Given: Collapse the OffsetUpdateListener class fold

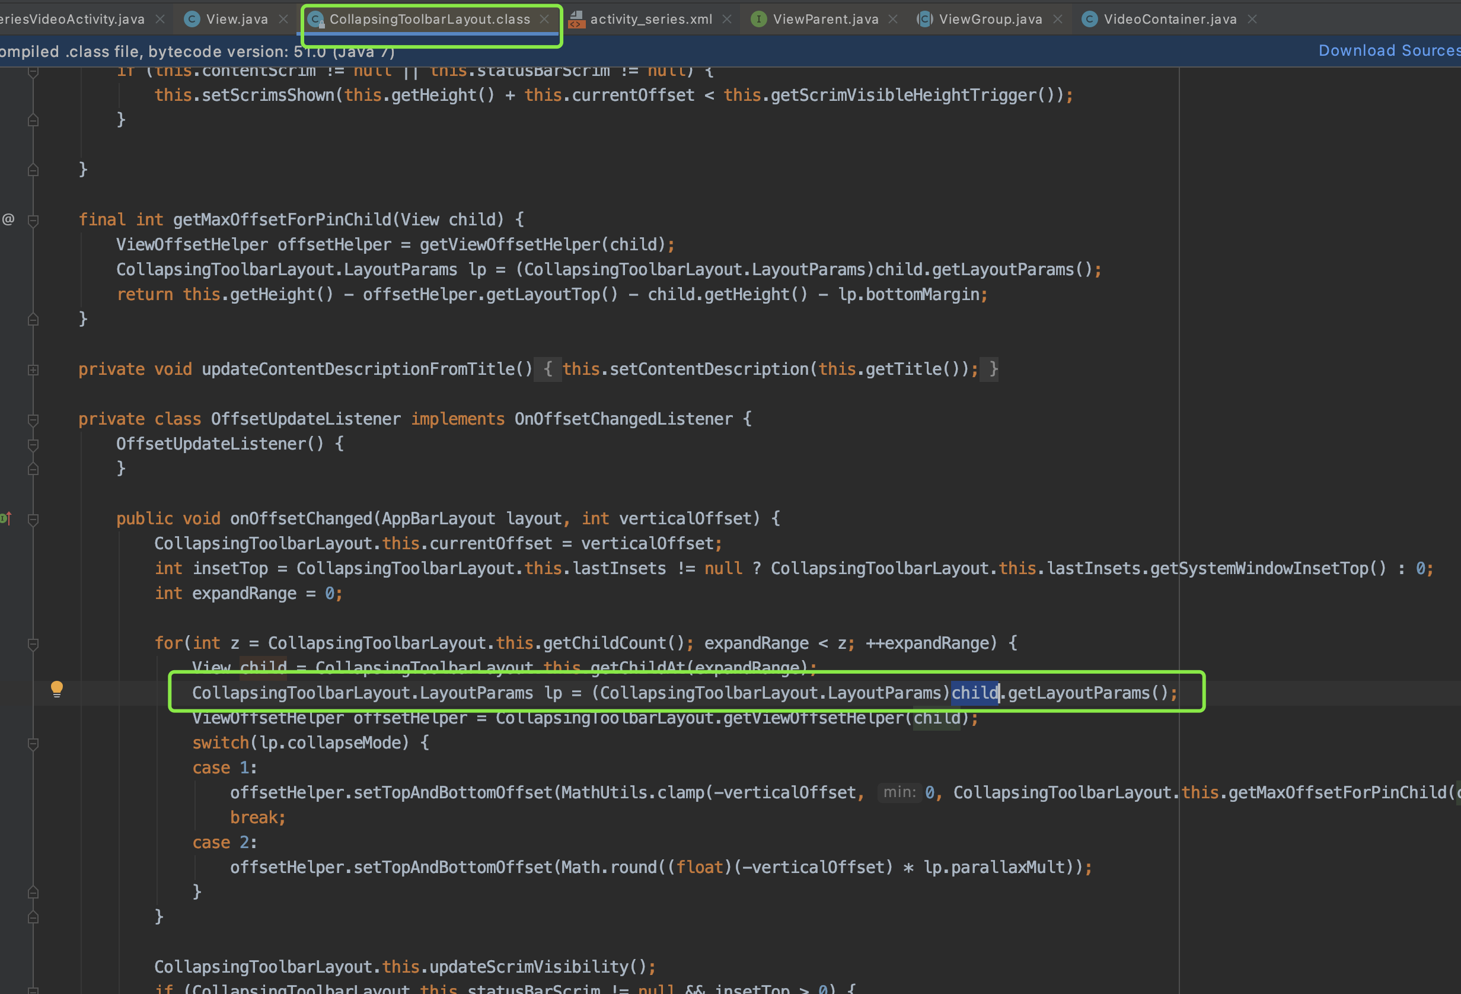Looking at the screenshot, I should coord(33,420).
